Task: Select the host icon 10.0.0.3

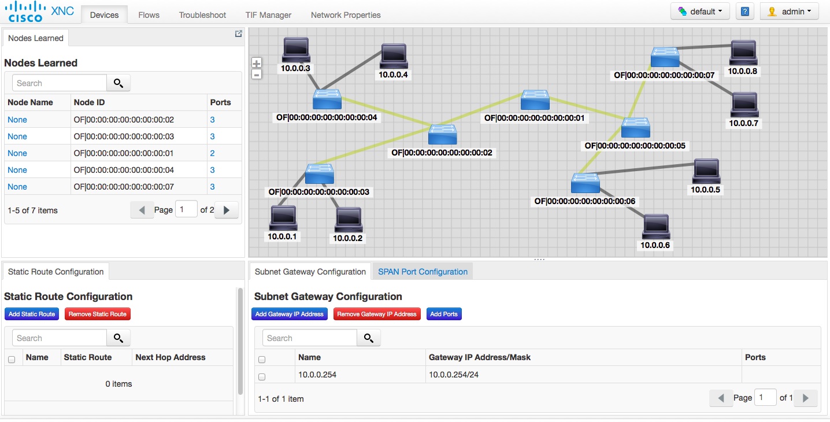Action: point(296,50)
